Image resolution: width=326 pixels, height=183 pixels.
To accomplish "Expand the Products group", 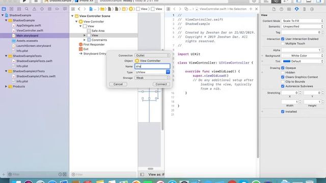I will [6, 86].
